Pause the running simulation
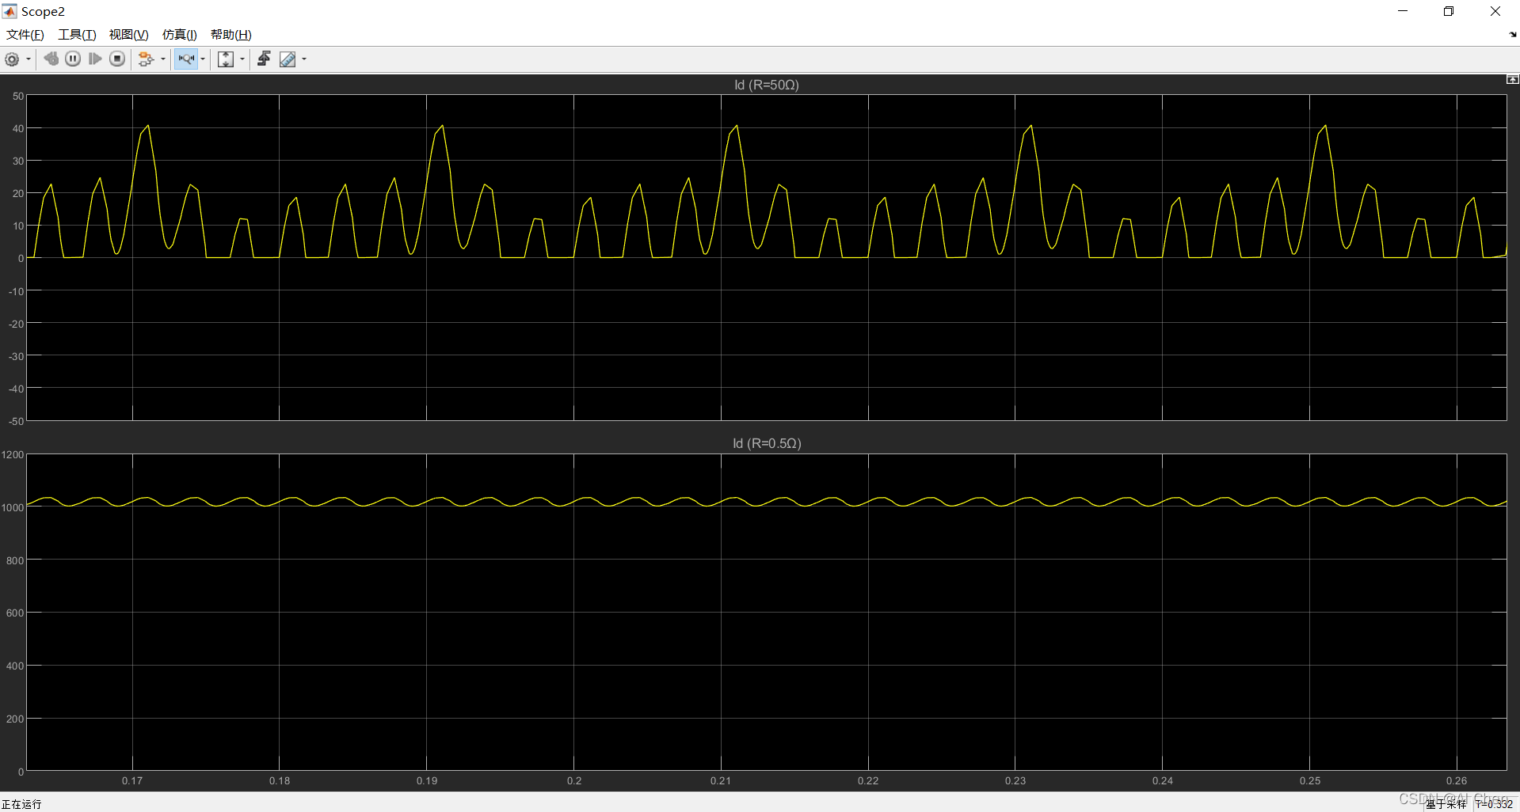 coord(73,59)
